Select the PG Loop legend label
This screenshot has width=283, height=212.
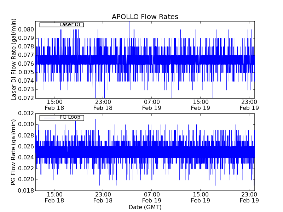click(69, 117)
